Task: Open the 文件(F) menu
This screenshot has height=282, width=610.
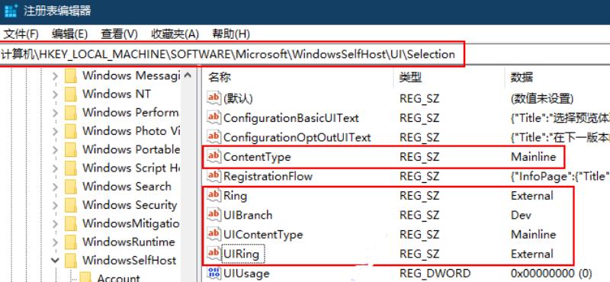Action: click(x=21, y=34)
